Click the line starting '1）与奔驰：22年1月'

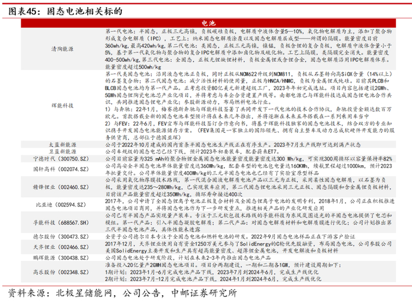click(248, 109)
